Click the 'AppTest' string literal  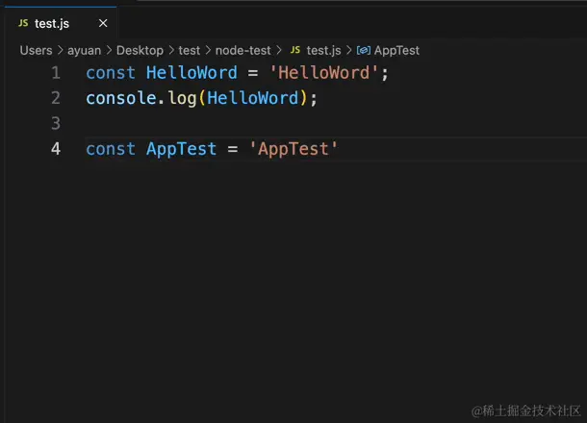click(x=293, y=149)
